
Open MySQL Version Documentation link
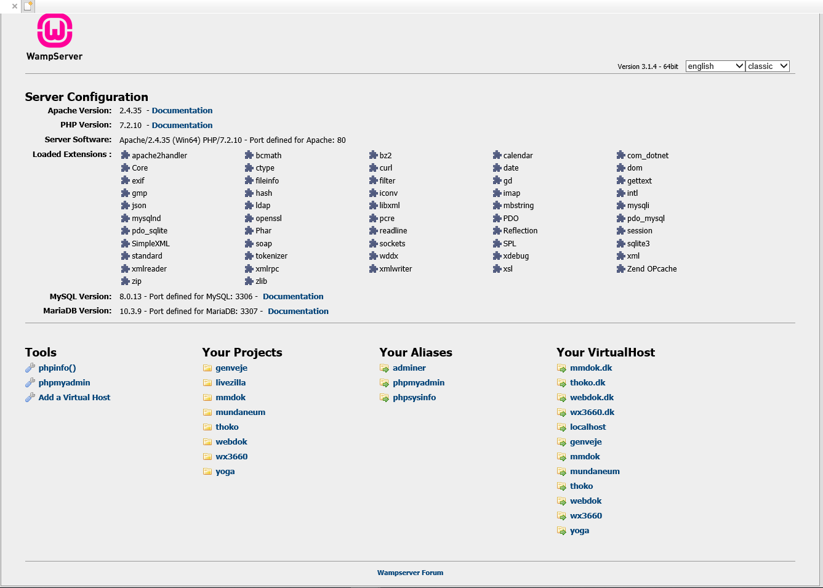293,297
